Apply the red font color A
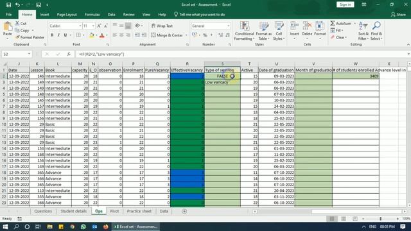411x231 pixels. coord(102,35)
